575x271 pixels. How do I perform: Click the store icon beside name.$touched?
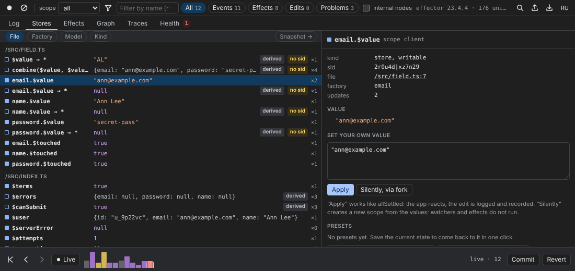coord(7,153)
